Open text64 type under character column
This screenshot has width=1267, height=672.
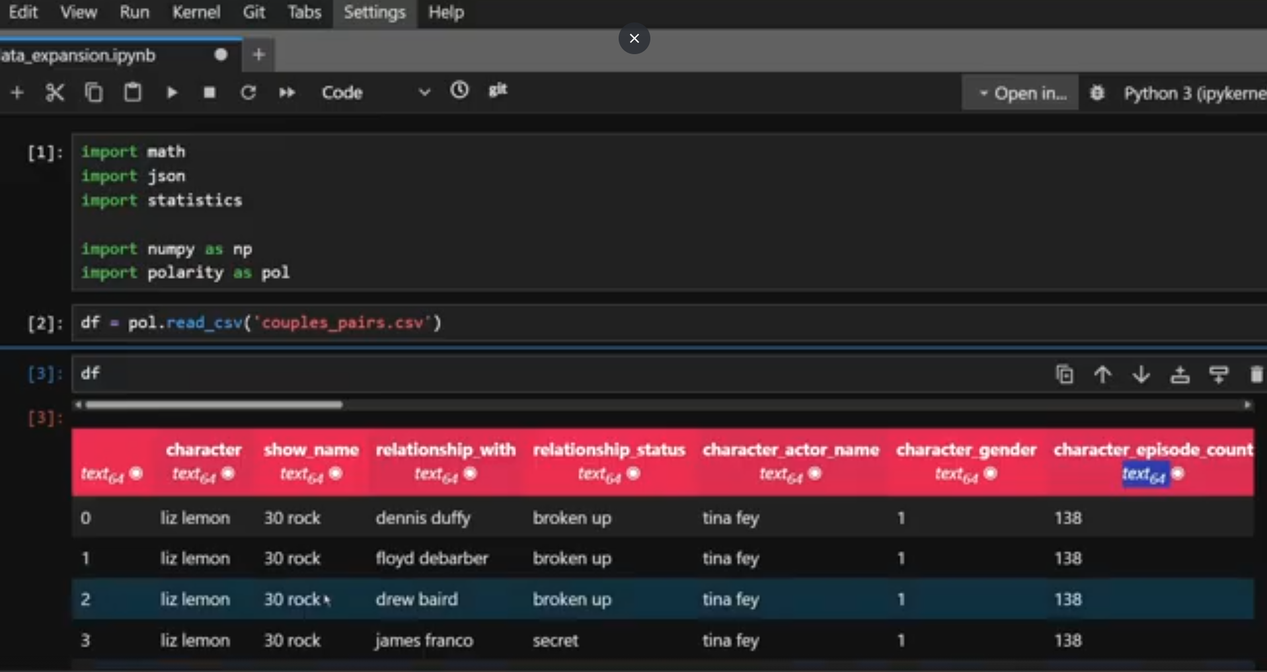tap(194, 474)
